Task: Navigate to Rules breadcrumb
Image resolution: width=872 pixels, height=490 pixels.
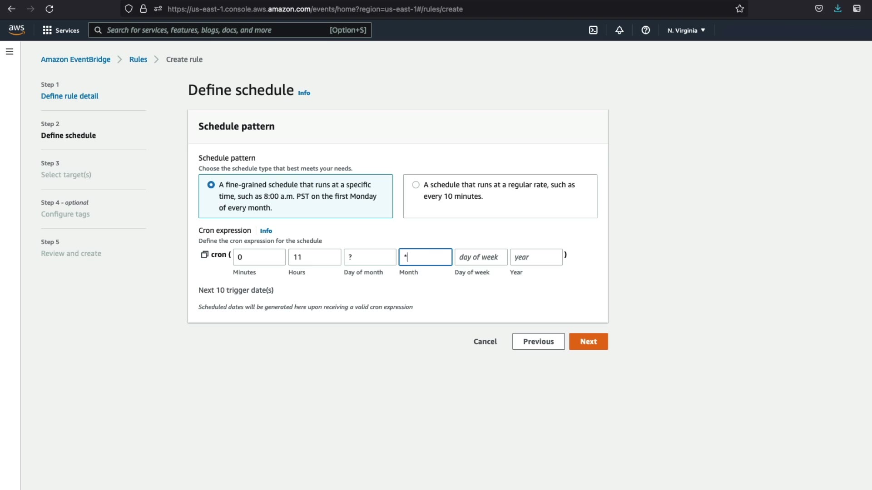Action: pos(138,59)
